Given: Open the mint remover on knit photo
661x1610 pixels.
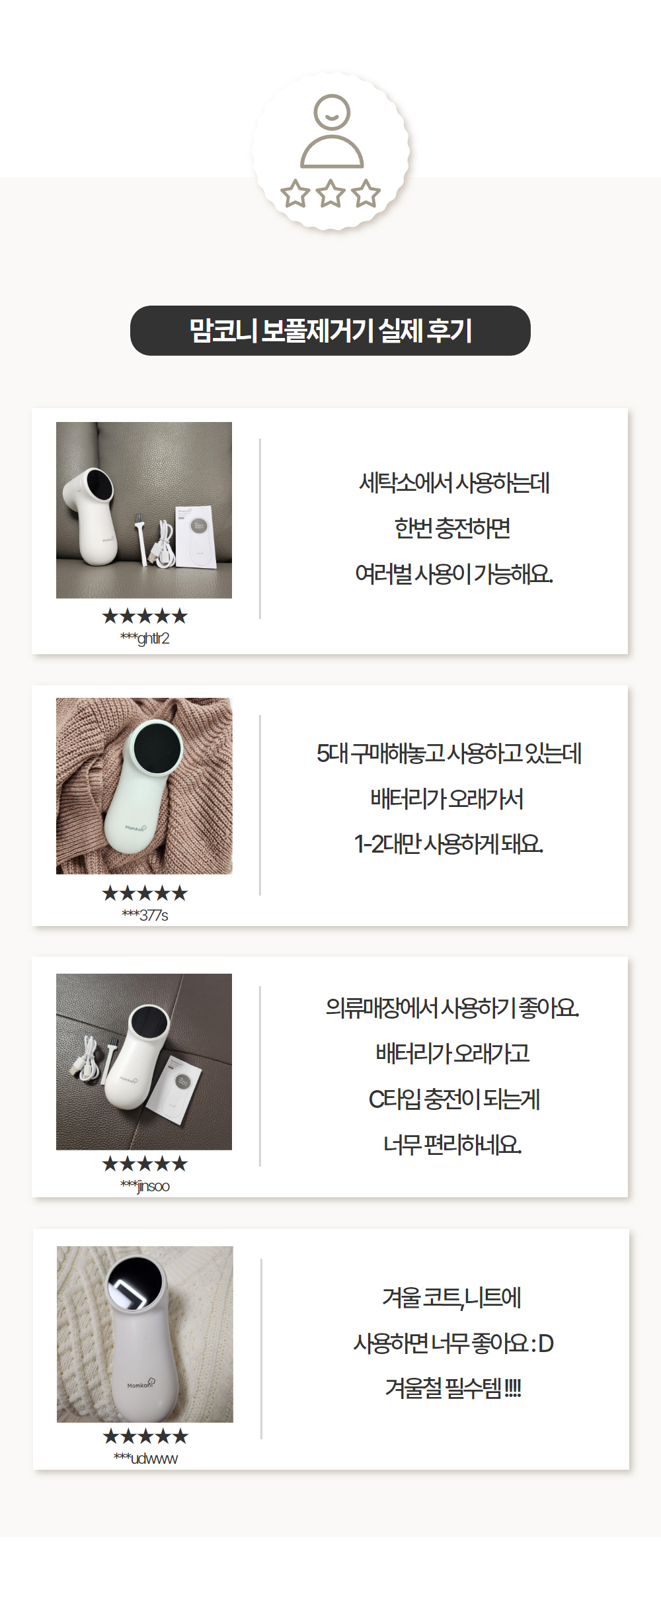Looking at the screenshot, I should click(x=144, y=786).
